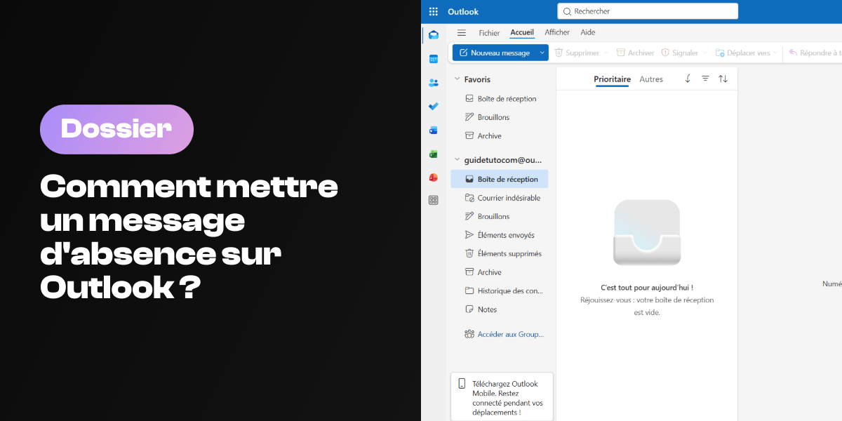Open the Éléments envoyés folder
This screenshot has width=842, height=421.
coord(500,235)
